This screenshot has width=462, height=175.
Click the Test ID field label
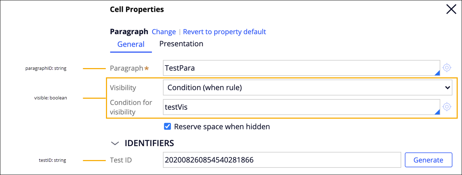pyautogui.click(x=121, y=160)
